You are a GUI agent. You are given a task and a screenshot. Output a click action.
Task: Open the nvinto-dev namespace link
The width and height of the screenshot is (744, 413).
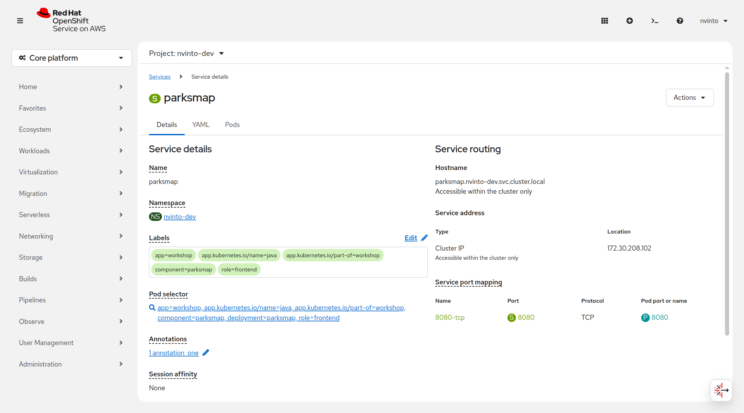click(x=180, y=217)
